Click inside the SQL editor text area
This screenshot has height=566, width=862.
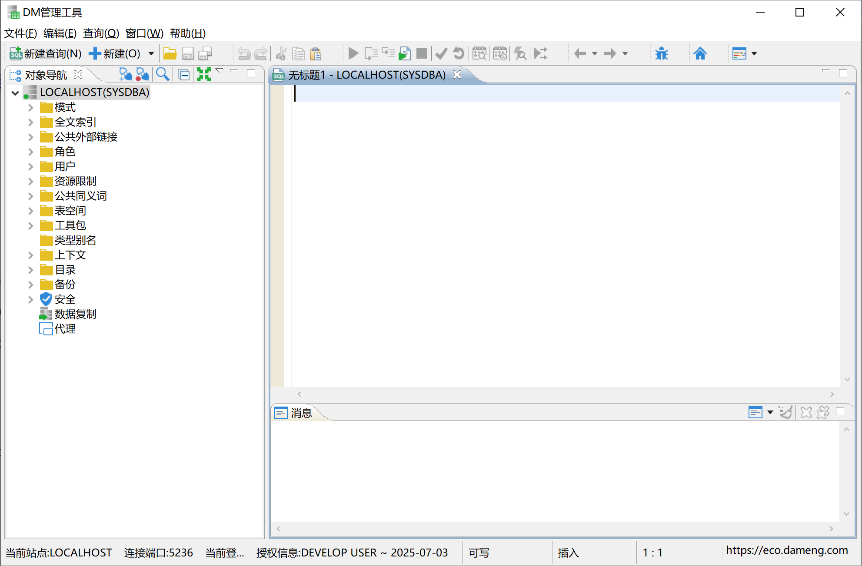tap(522, 217)
